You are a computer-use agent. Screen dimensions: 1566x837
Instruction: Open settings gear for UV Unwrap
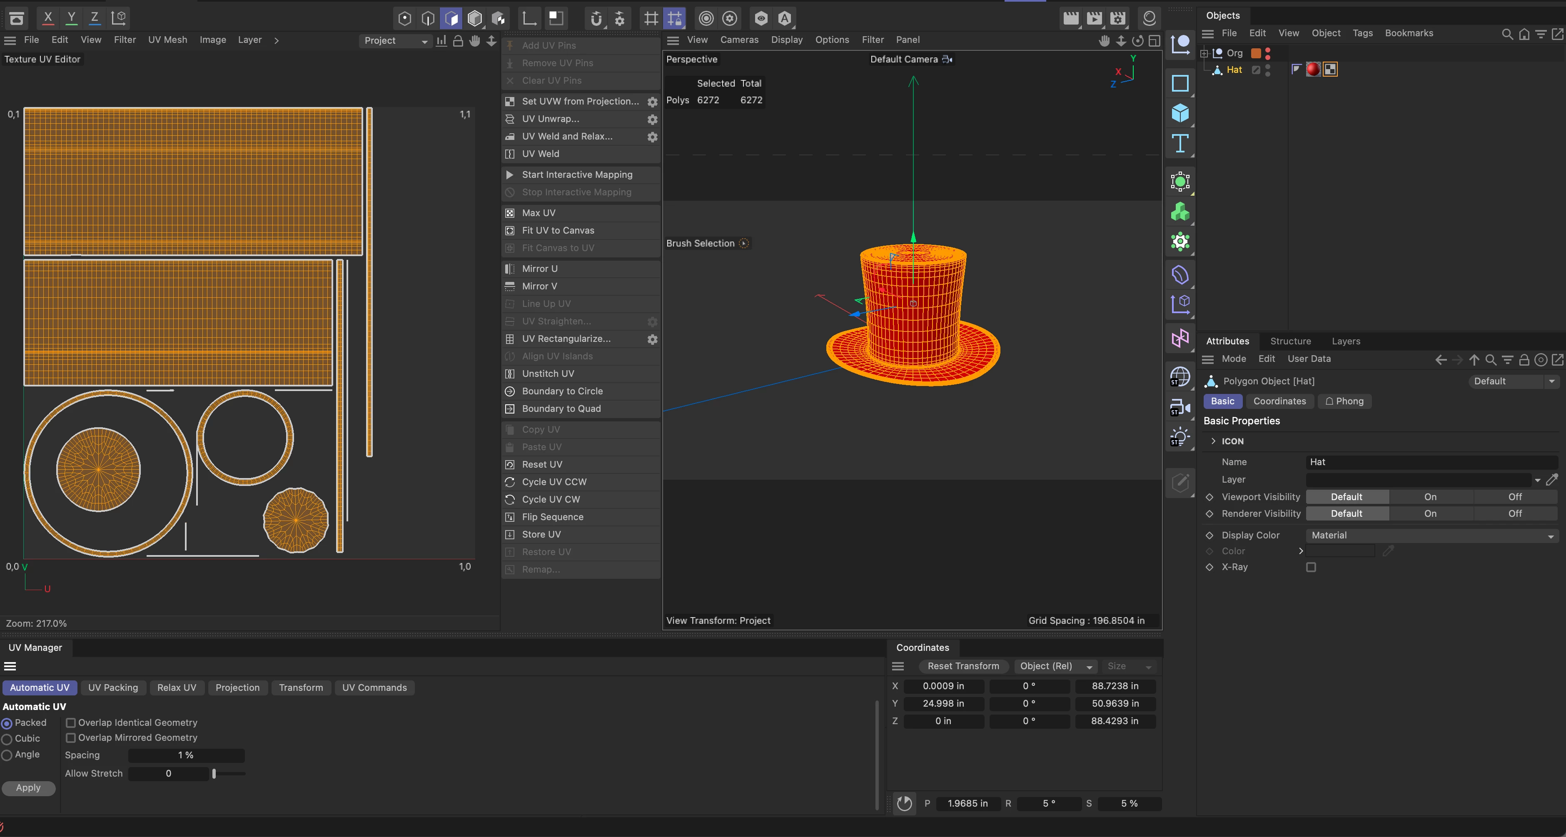click(x=652, y=119)
